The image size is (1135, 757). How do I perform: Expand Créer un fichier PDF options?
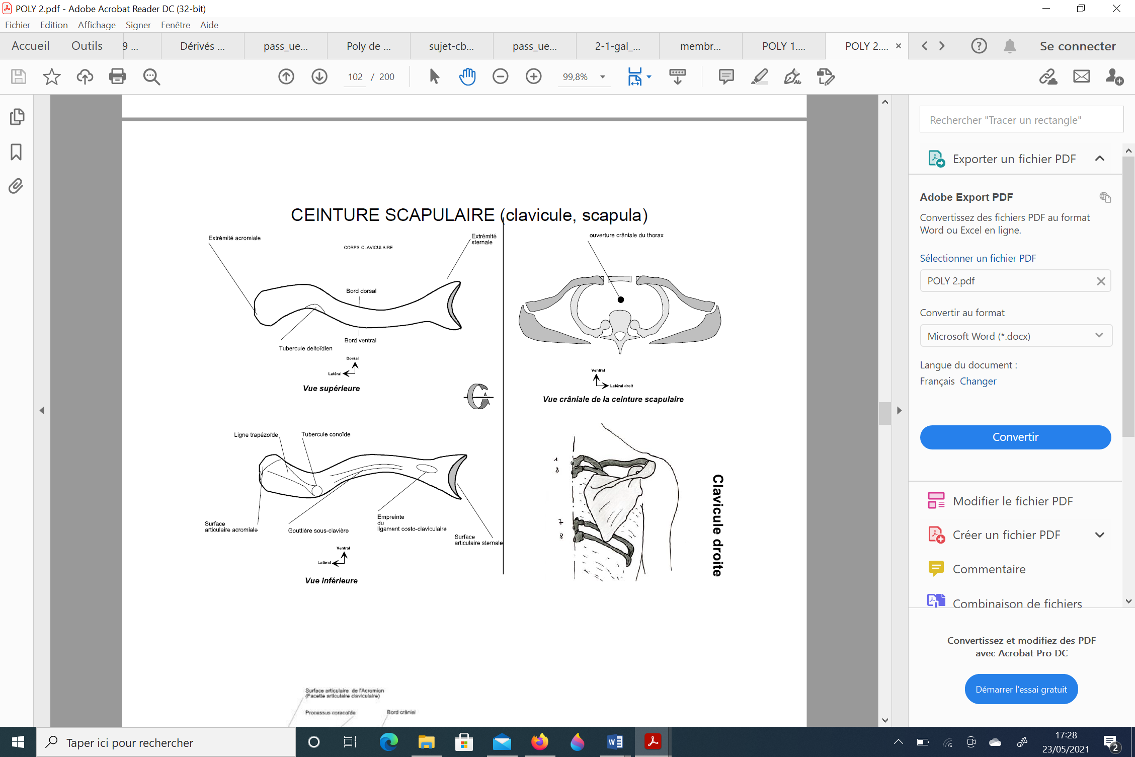1100,535
